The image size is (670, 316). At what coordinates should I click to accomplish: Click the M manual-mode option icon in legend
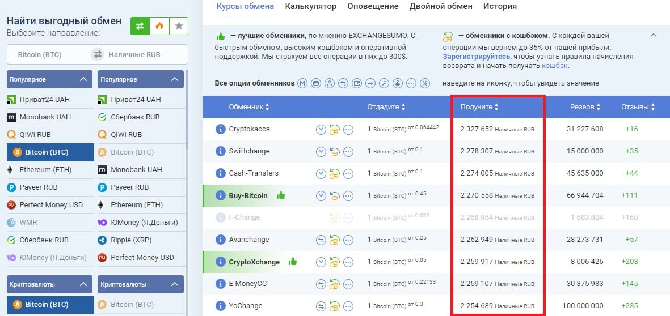pyautogui.click(x=302, y=84)
